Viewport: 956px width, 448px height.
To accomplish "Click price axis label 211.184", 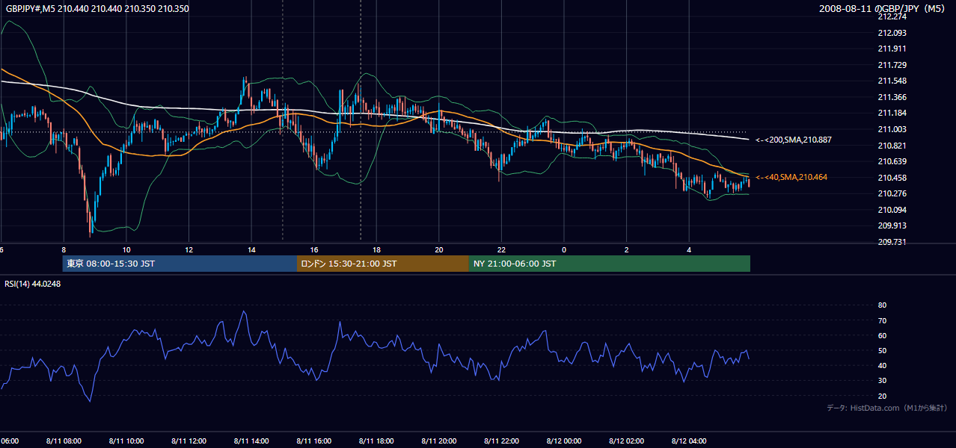I will click(892, 113).
